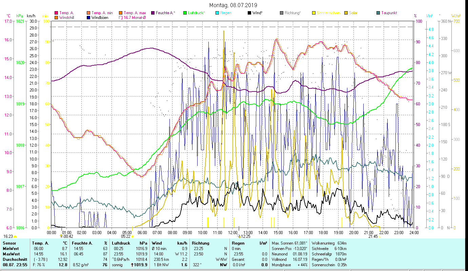The height and width of the screenshot is (271, 468).
Task: Click the Wolkenunterg 634m entry
Action: pyautogui.click(x=329, y=243)
